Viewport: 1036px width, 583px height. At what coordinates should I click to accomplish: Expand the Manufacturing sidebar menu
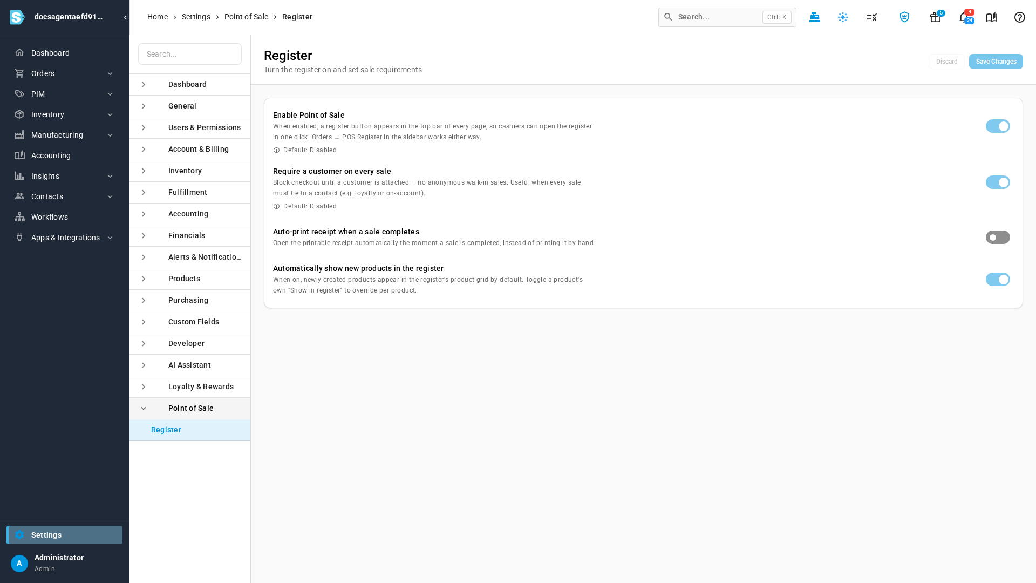click(65, 135)
